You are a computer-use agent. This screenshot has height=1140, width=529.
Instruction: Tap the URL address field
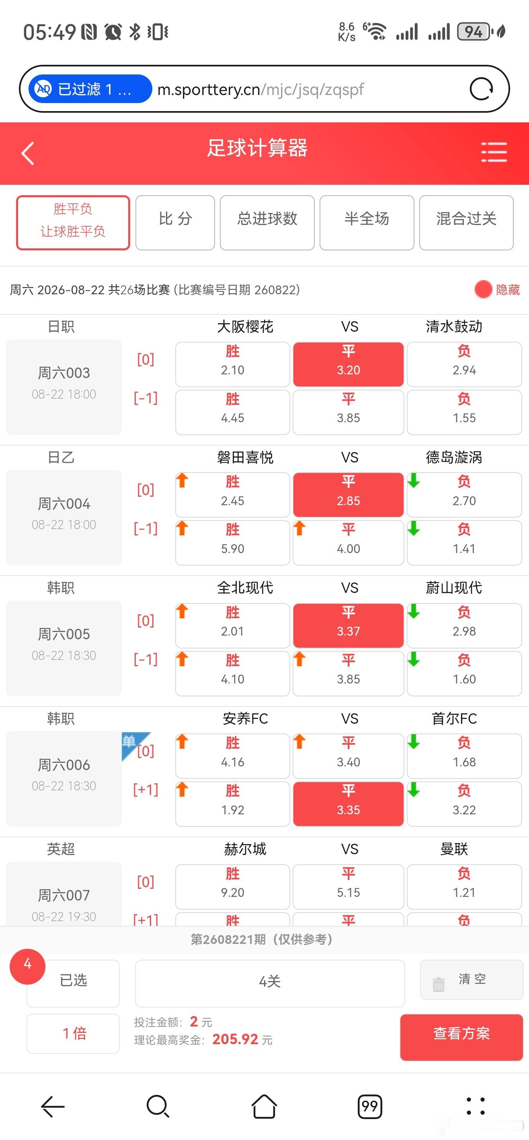pos(310,89)
